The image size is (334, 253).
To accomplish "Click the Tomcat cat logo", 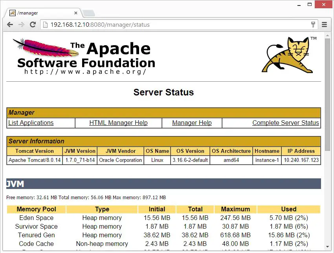I will point(289,55).
